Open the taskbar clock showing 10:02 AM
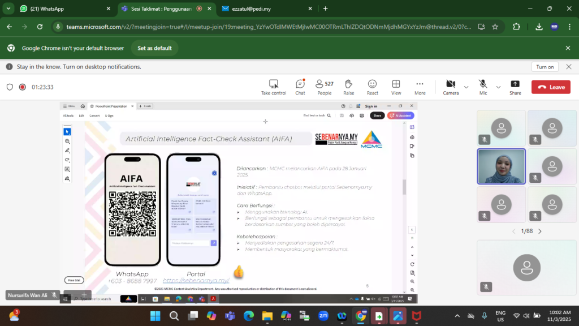The width and height of the screenshot is (579, 326). [x=559, y=316]
